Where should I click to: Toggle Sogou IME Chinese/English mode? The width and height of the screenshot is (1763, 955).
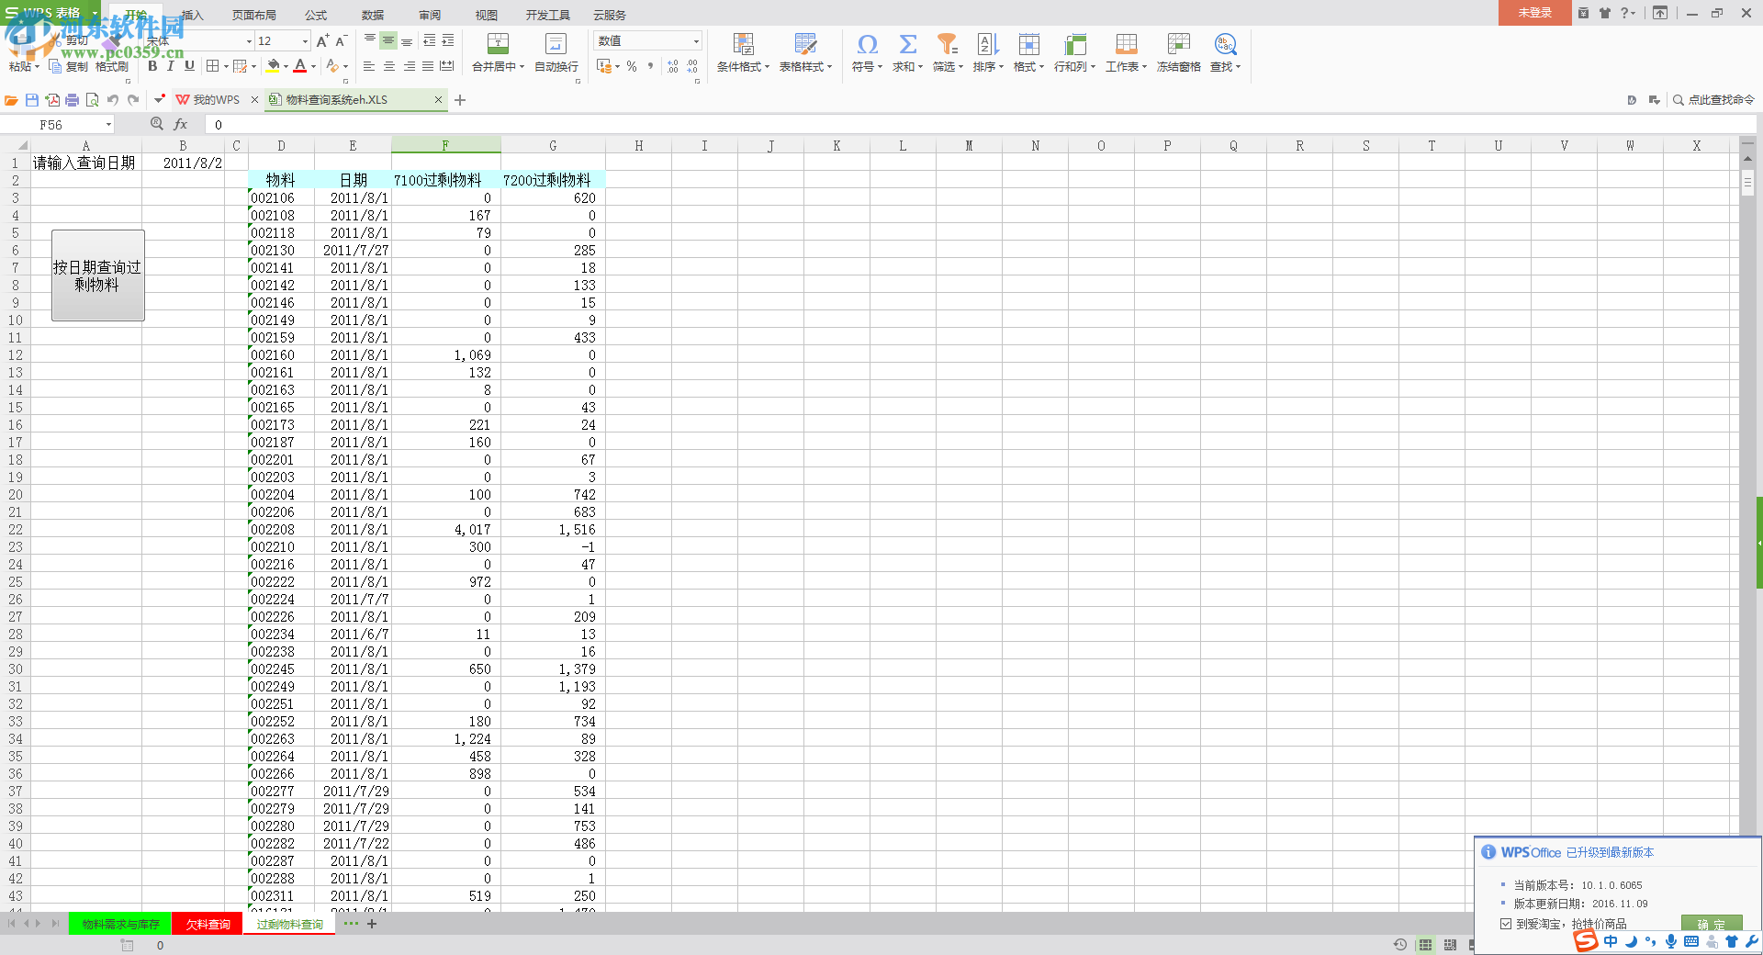[x=1611, y=941]
